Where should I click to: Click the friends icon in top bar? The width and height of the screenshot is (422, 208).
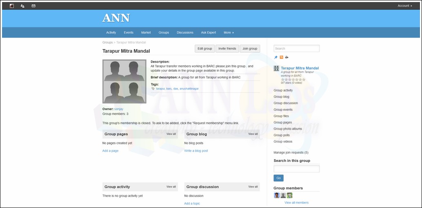tap(22, 6)
